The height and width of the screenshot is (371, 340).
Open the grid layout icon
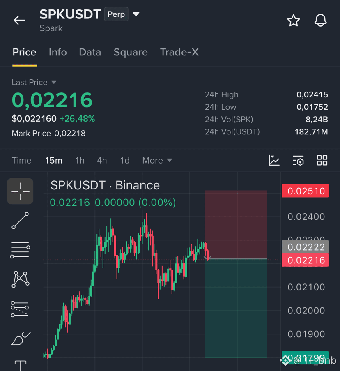(x=322, y=160)
